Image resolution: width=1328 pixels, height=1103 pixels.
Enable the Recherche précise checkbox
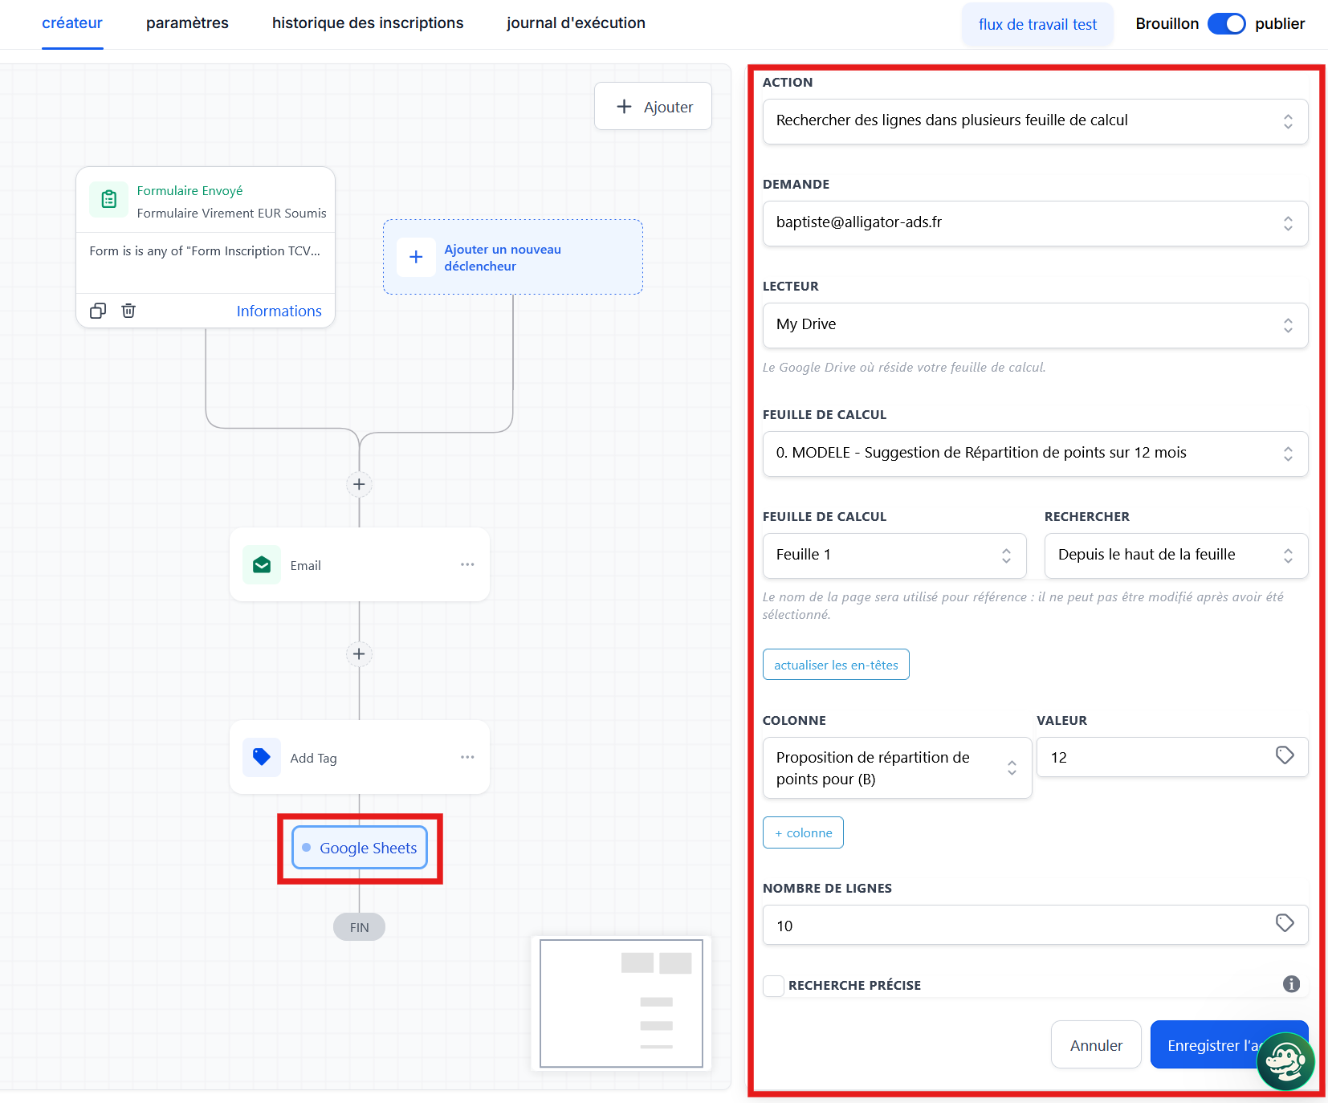[773, 986]
